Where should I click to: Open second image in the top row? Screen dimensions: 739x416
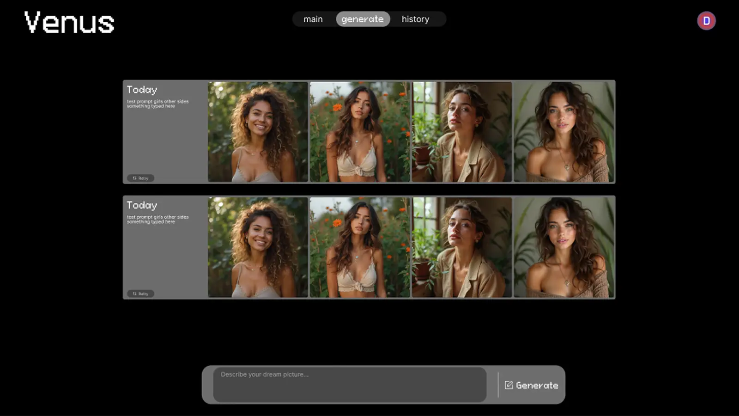(360, 132)
